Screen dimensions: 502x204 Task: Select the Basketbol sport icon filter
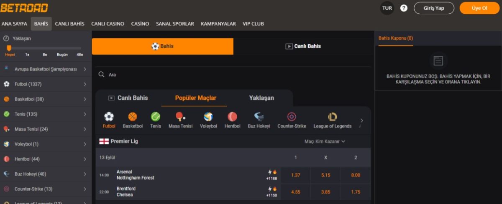(133, 117)
